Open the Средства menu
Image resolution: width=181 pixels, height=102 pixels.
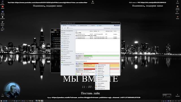[92, 25]
